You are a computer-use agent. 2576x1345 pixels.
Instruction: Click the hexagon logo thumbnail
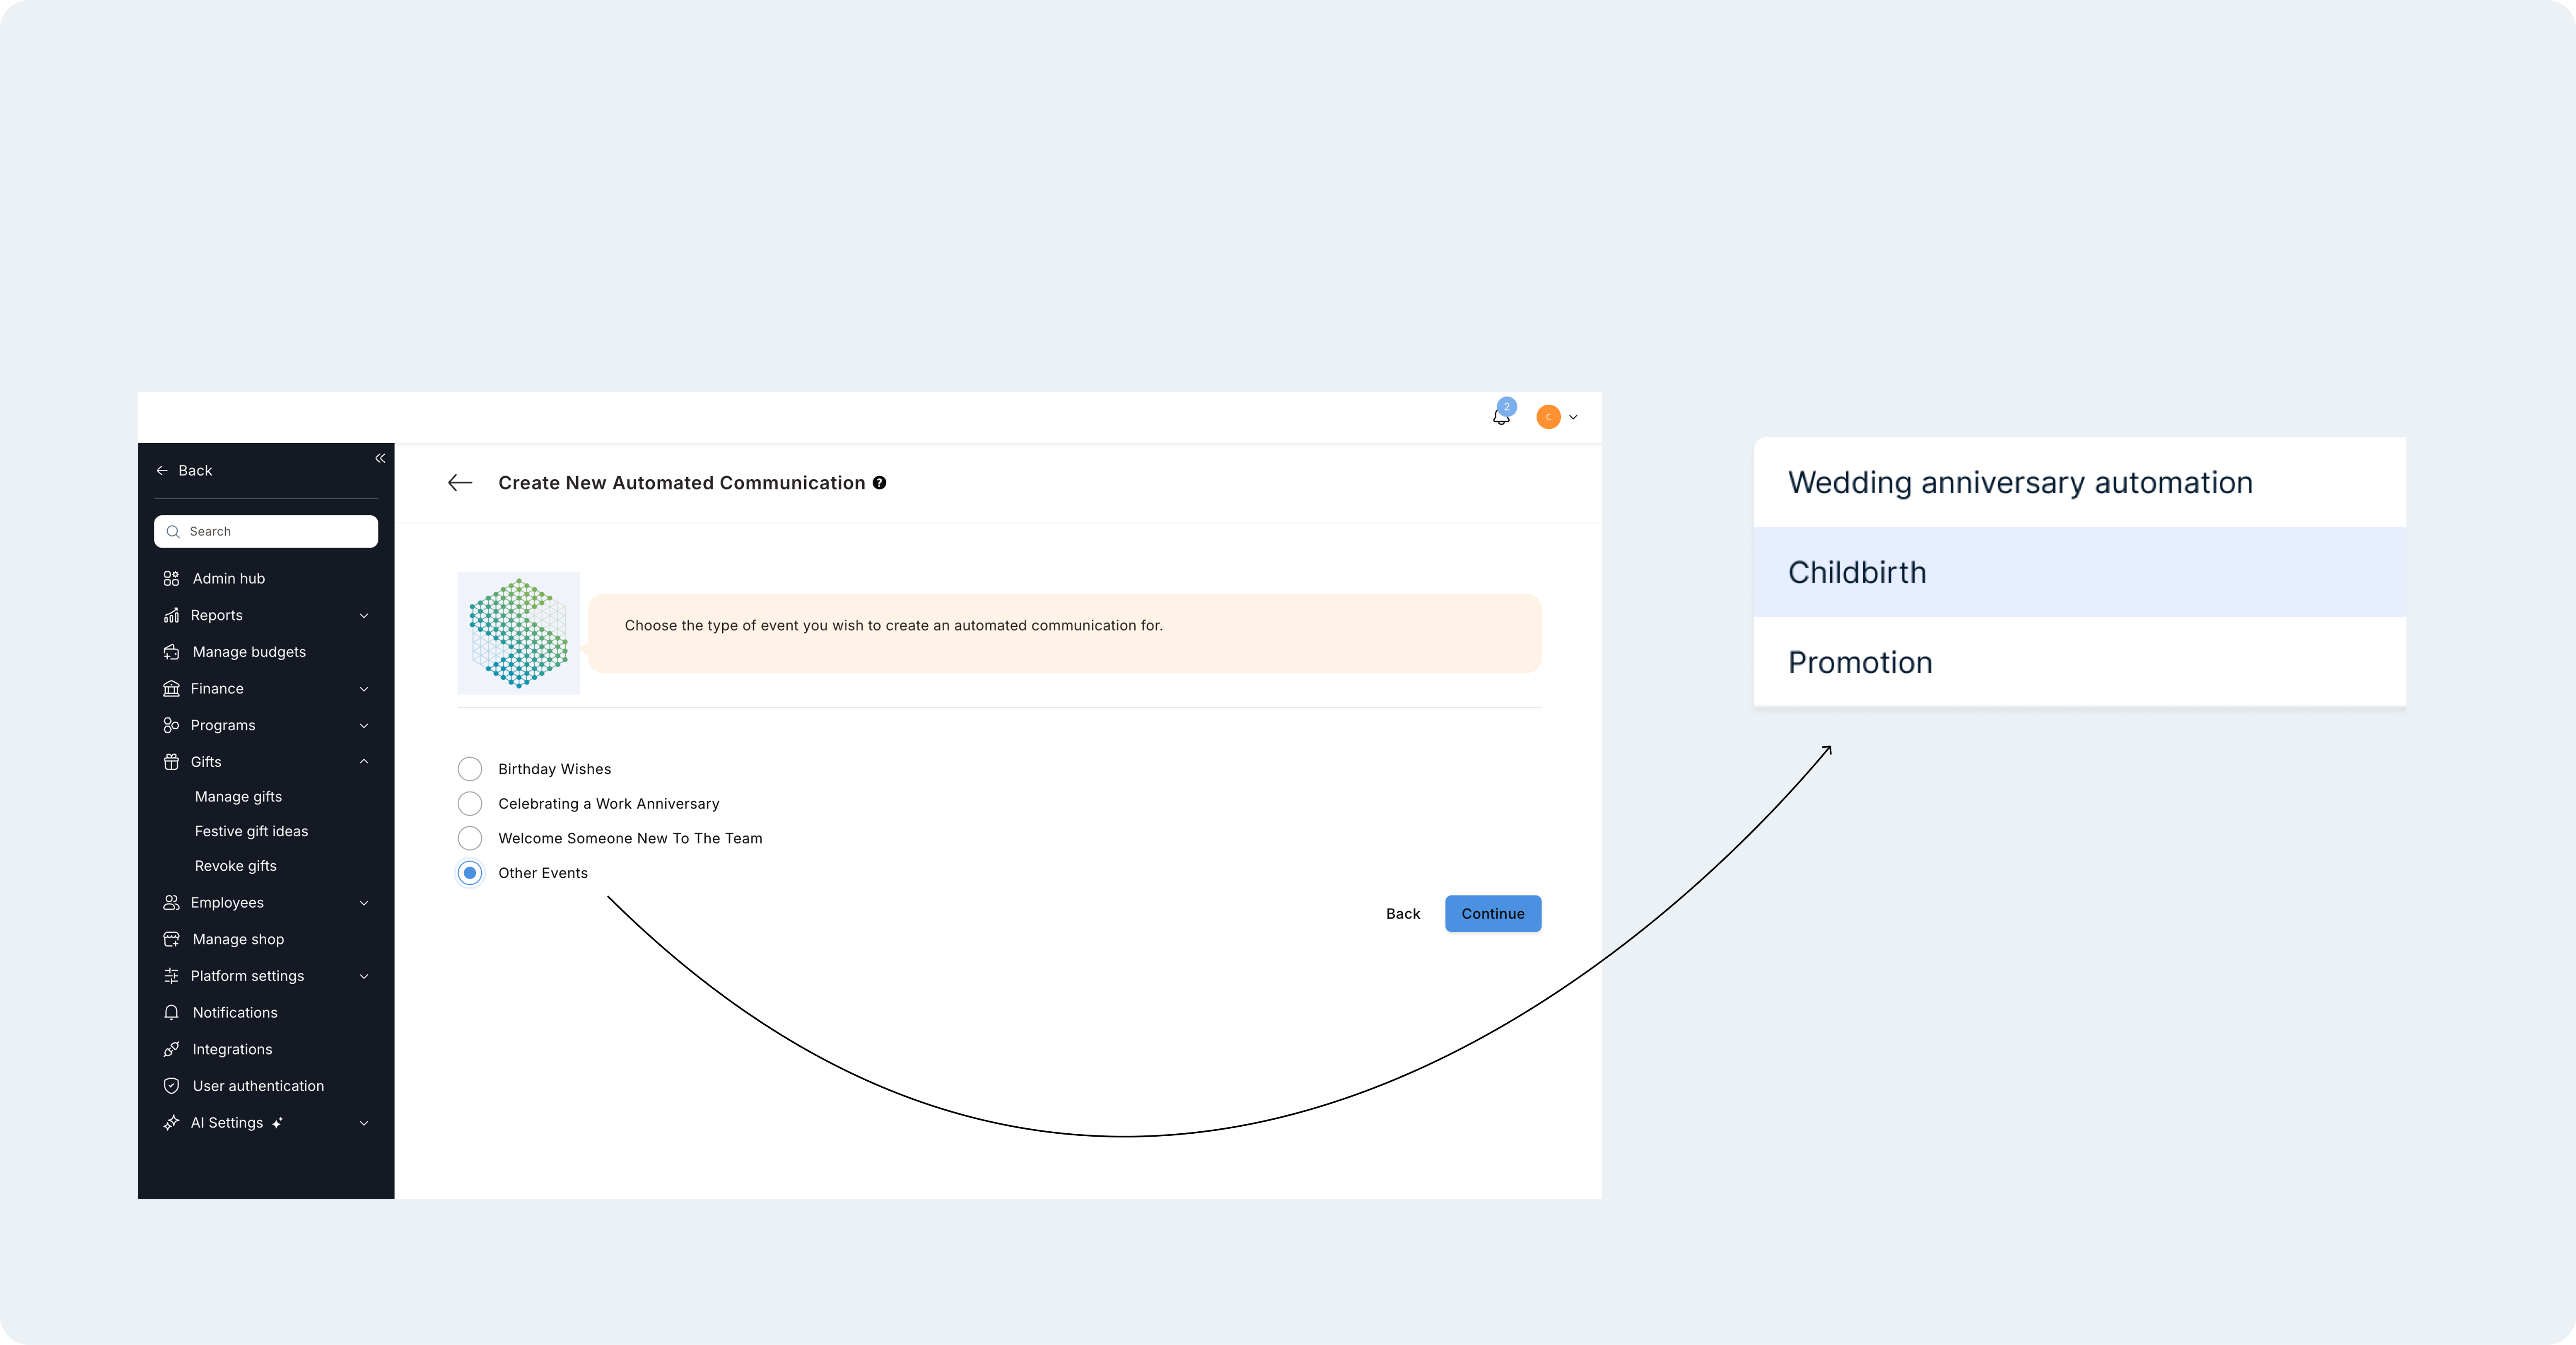519,633
